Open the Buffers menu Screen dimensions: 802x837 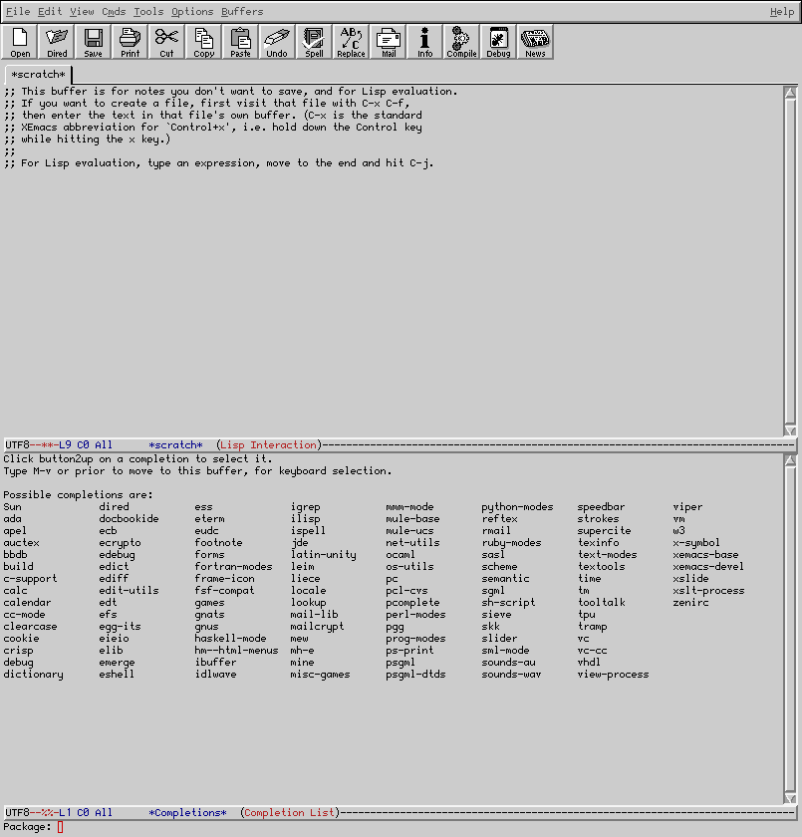(x=242, y=11)
